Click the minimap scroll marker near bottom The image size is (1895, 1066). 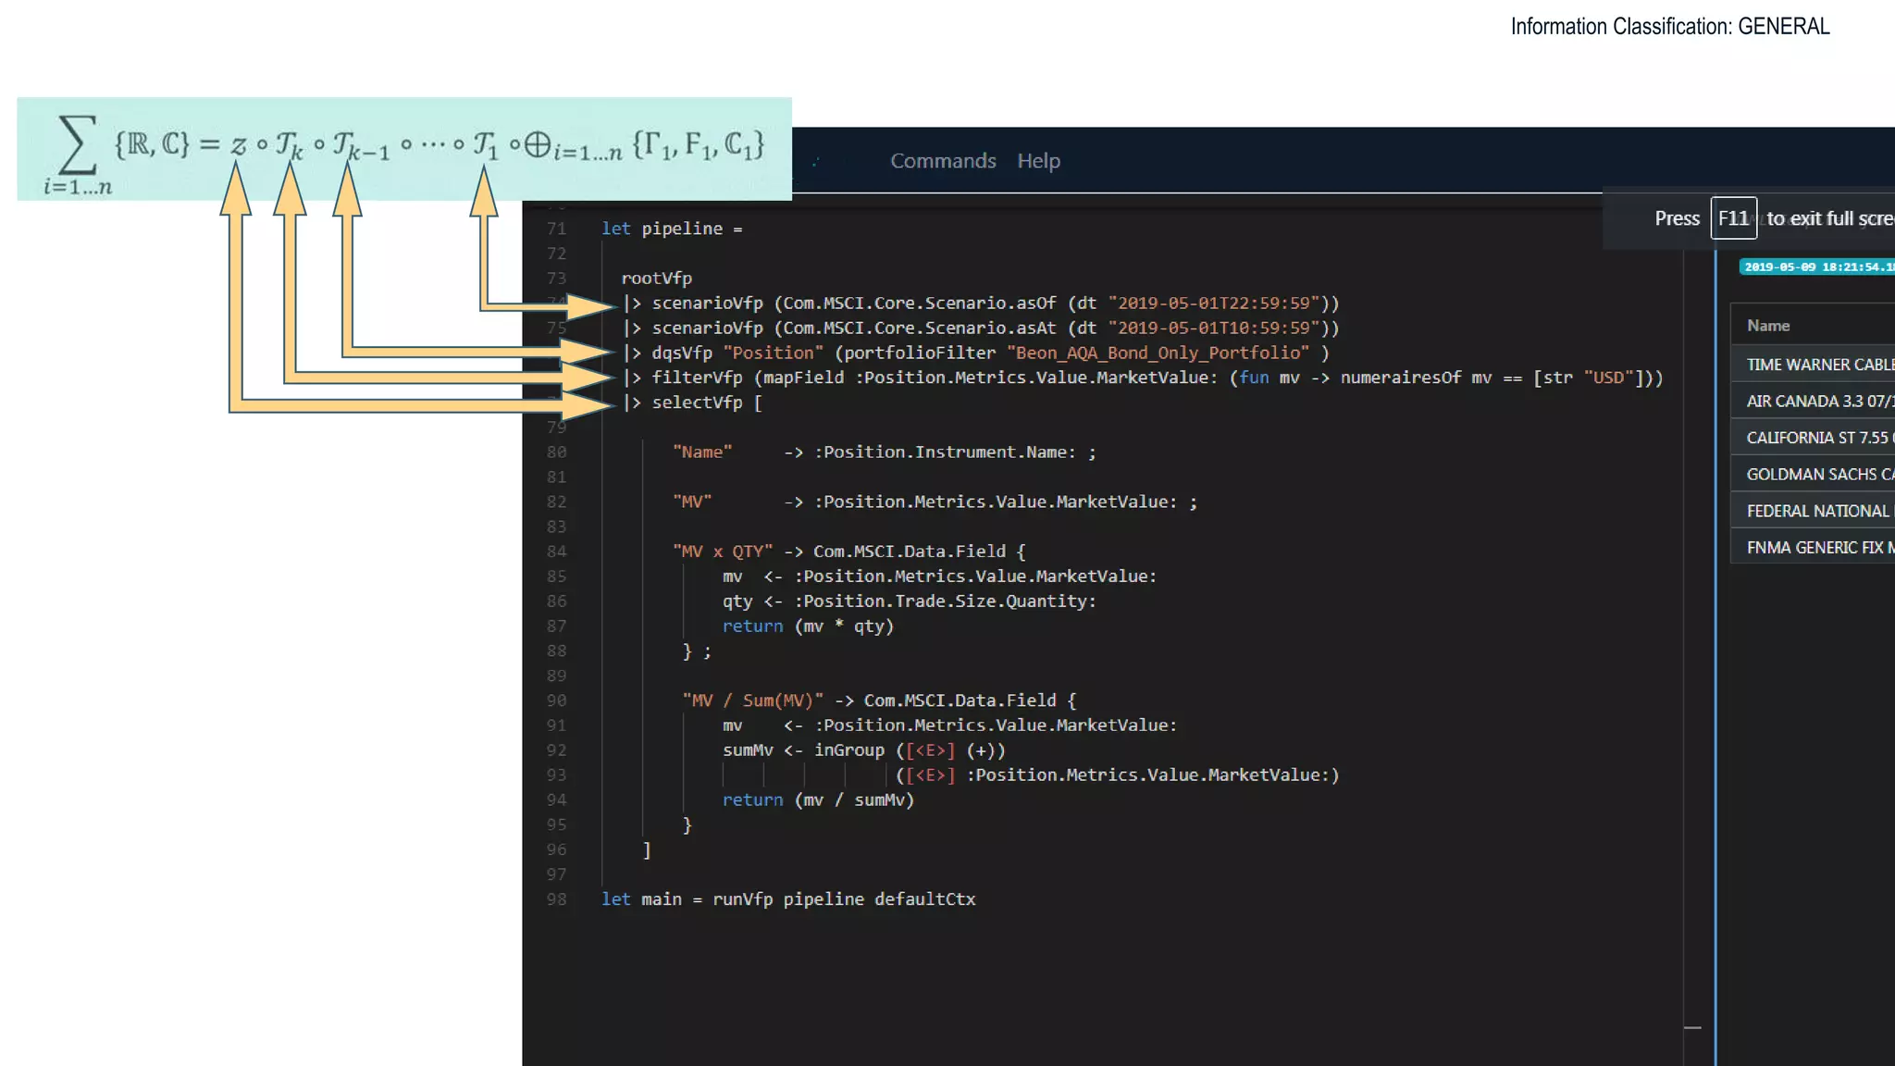click(x=1692, y=1027)
